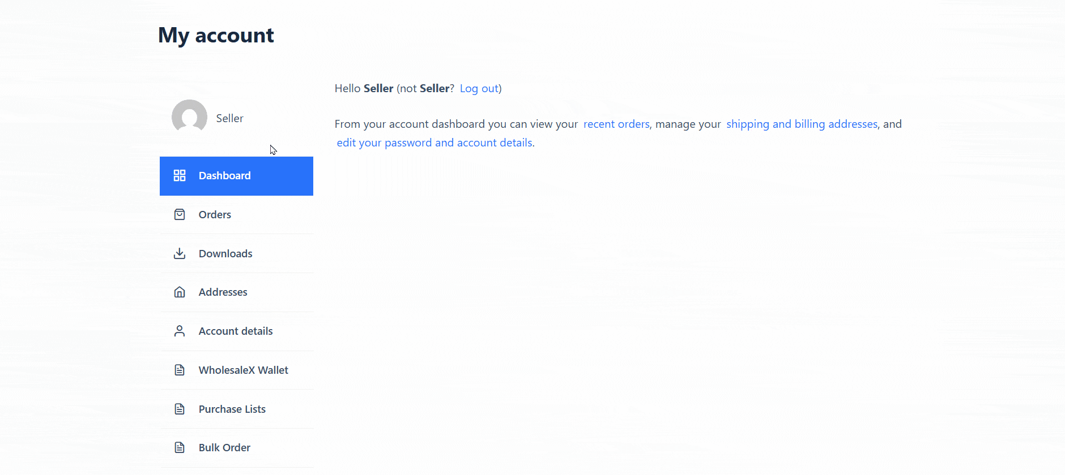The image size is (1065, 475).
Task: Select Addresses in the sidebar
Action: (x=236, y=292)
